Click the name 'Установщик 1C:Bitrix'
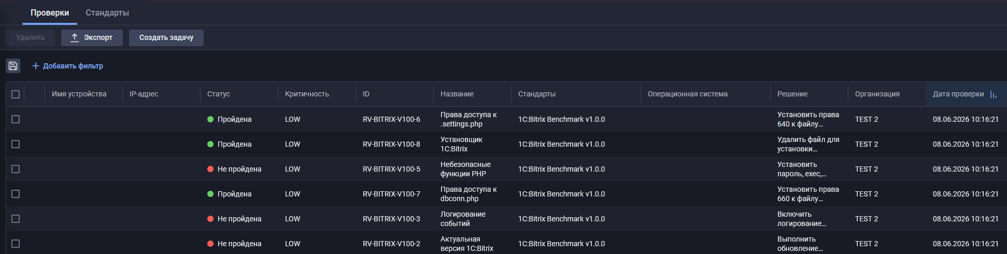The height and width of the screenshot is (254, 1007). [x=461, y=144]
